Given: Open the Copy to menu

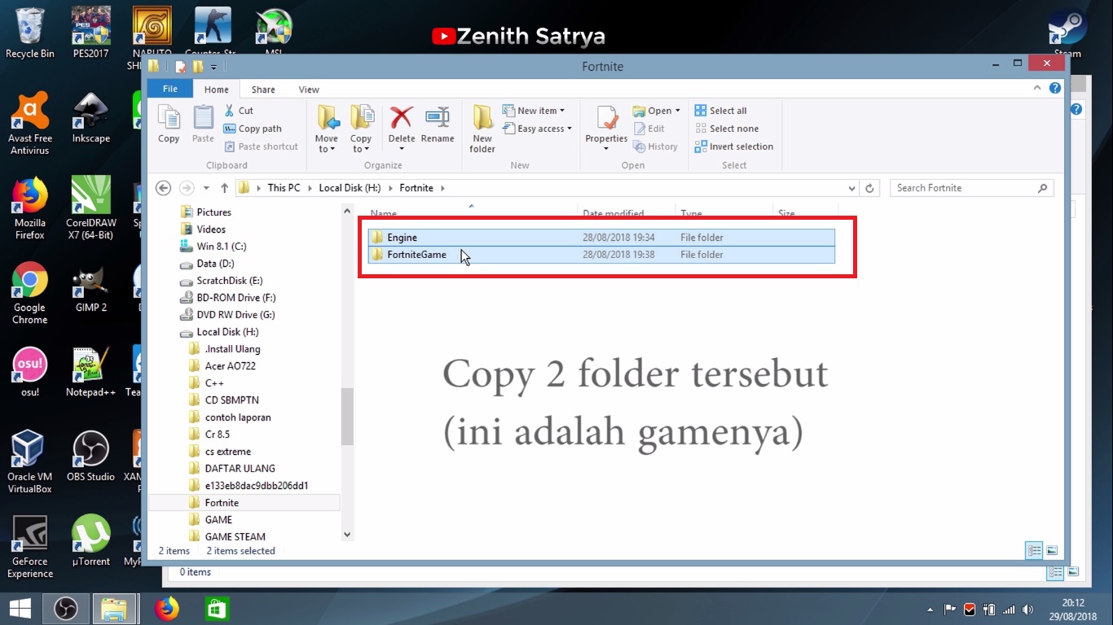Looking at the screenshot, I should tap(361, 129).
